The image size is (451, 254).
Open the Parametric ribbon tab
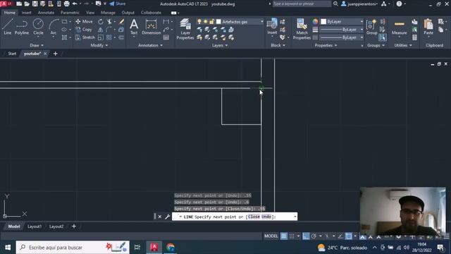tap(70, 13)
